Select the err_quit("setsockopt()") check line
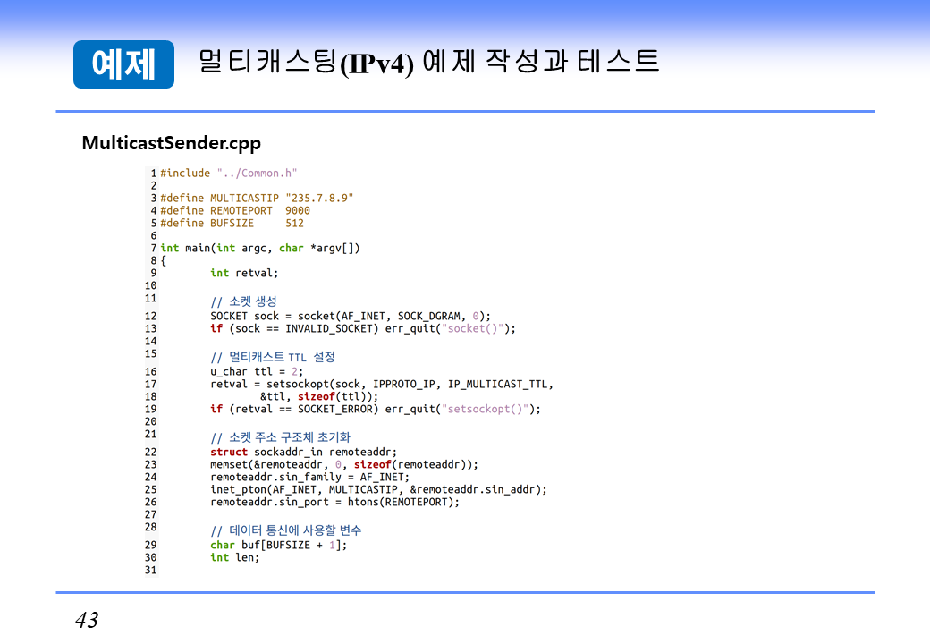The height and width of the screenshot is (644, 930). pyautogui.click(x=376, y=409)
